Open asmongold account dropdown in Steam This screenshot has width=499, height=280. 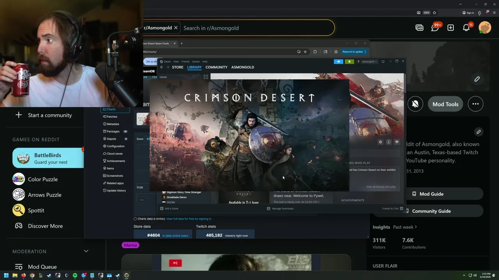pyautogui.click(x=369, y=61)
